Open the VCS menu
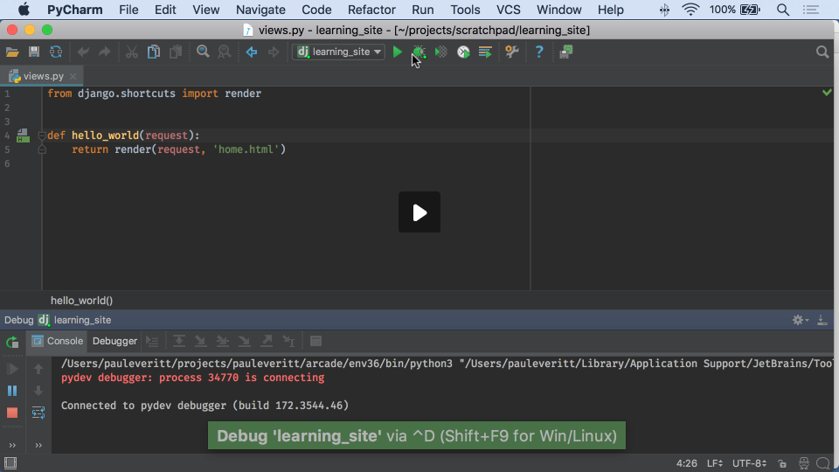The height and width of the screenshot is (472, 839). point(509,10)
